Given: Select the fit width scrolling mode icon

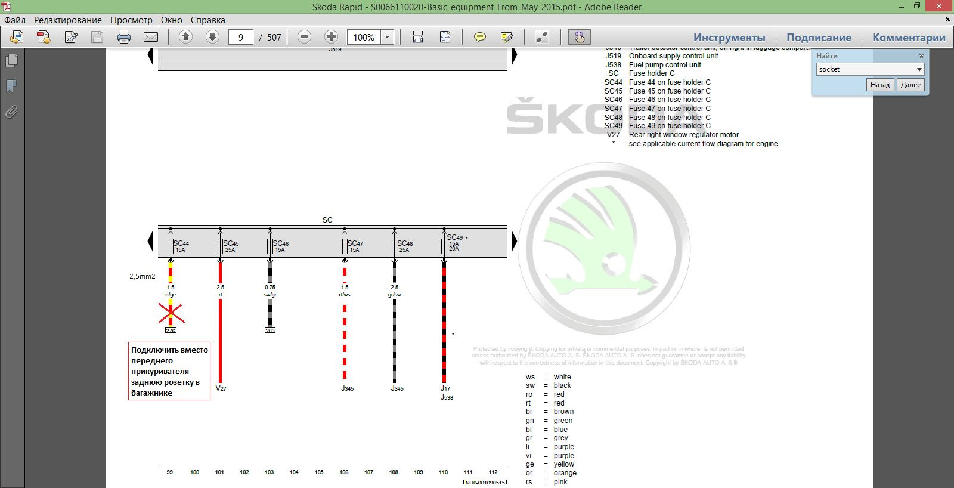Looking at the screenshot, I should (418, 37).
